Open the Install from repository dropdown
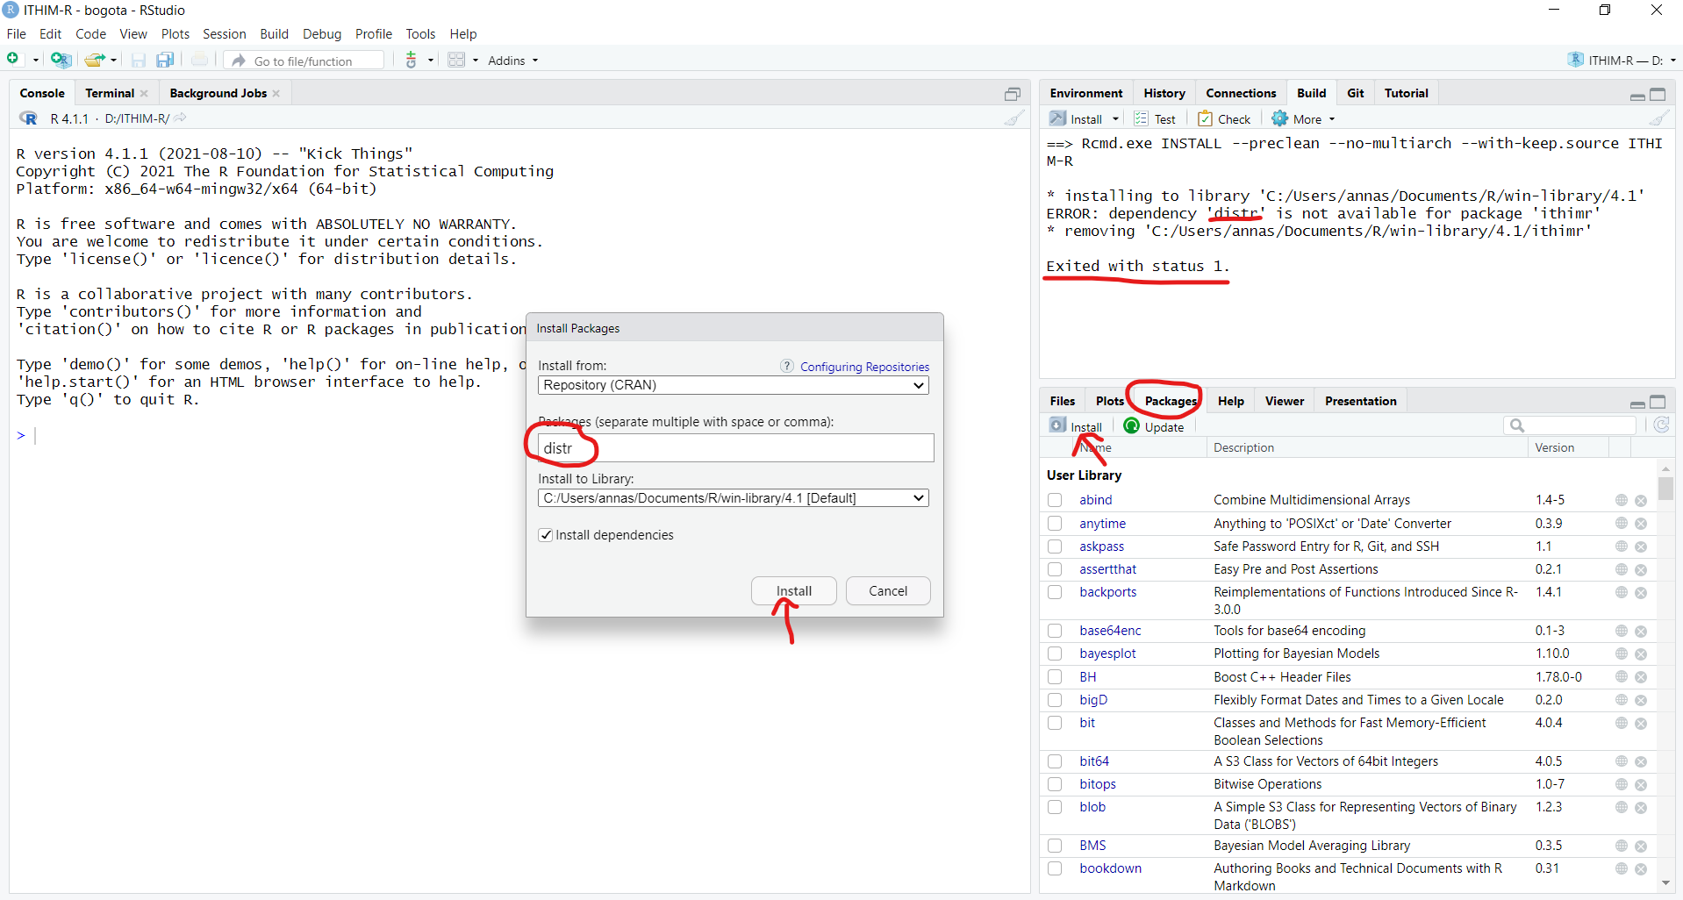Image resolution: width=1683 pixels, height=900 pixels. (733, 385)
